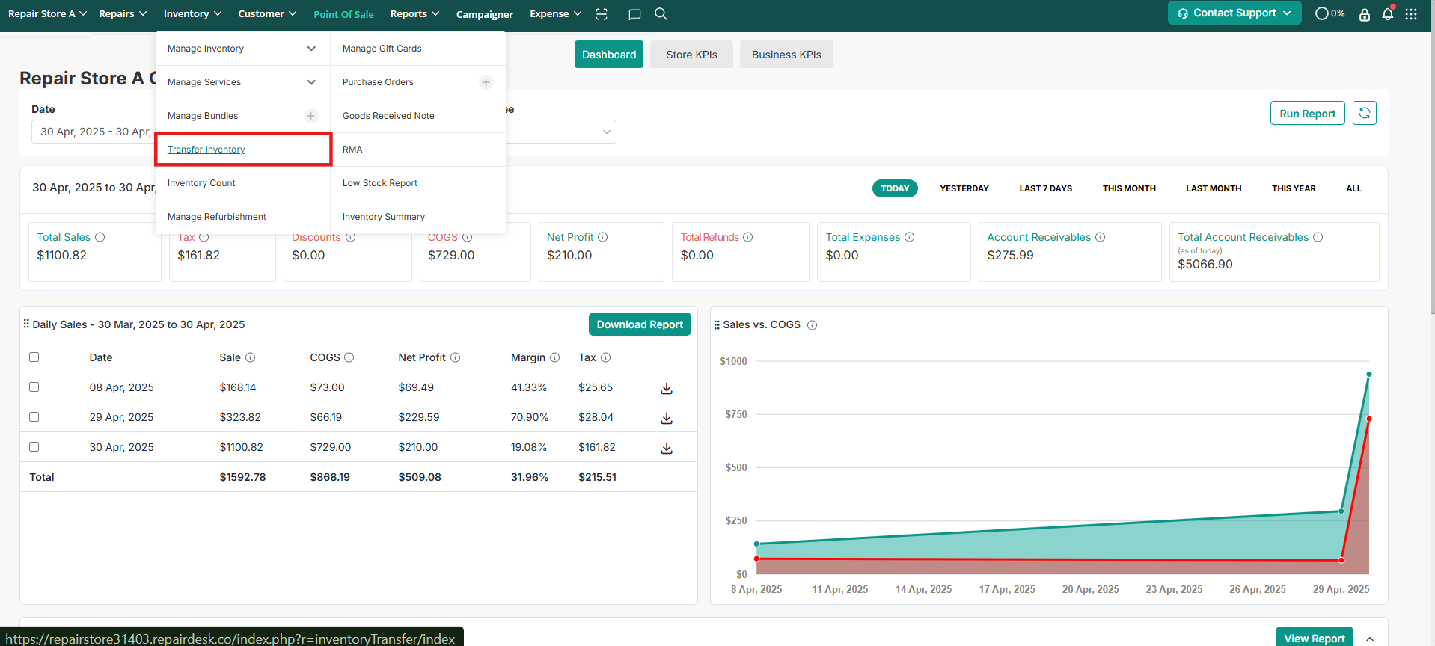Tick the checkbox for 29 Apr, 2025
Viewport: 1435px width, 646px height.
[x=34, y=417]
